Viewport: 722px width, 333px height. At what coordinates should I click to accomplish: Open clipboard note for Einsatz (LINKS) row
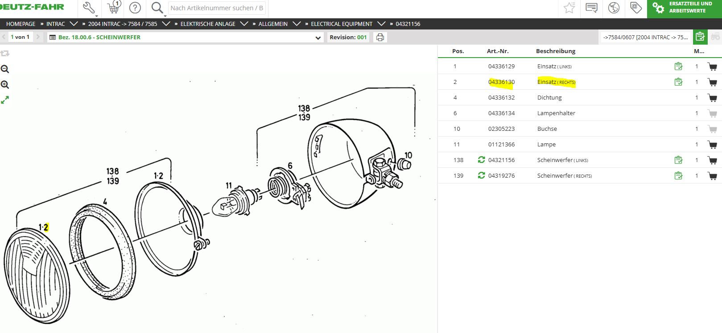click(678, 67)
